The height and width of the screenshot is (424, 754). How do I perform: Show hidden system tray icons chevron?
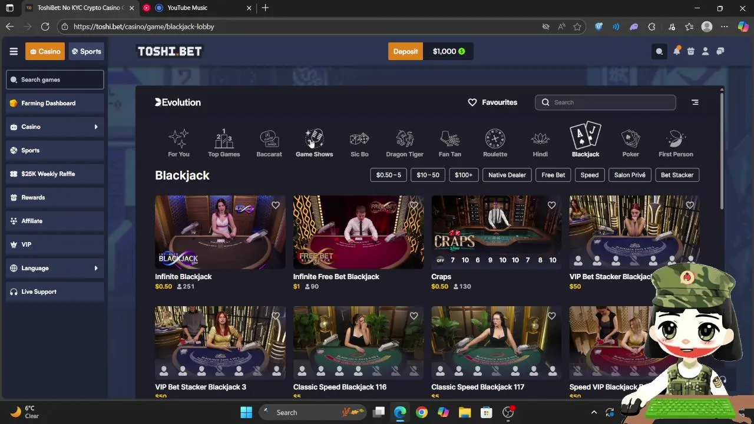[x=594, y=412]
